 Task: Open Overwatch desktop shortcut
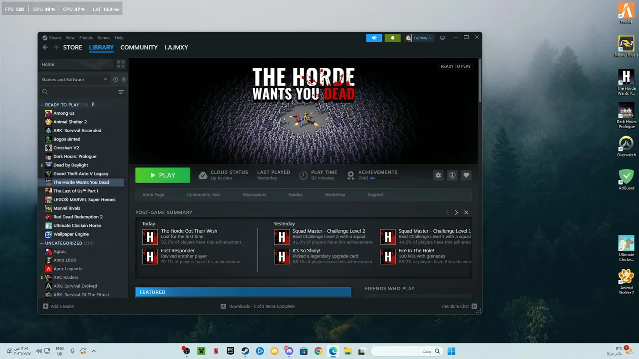click(x=626, y=147)
